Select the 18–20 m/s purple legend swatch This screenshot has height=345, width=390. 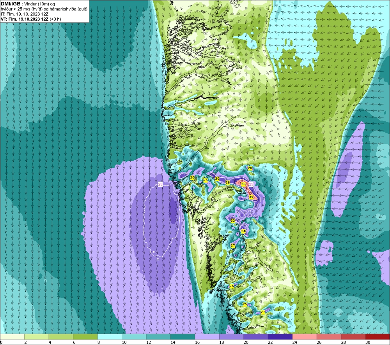pos(232,337)
